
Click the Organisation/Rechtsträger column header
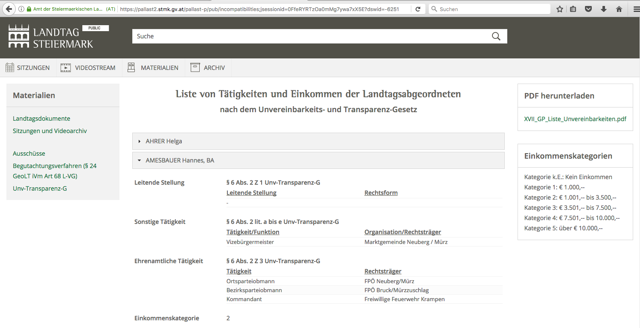click(403, 232)
